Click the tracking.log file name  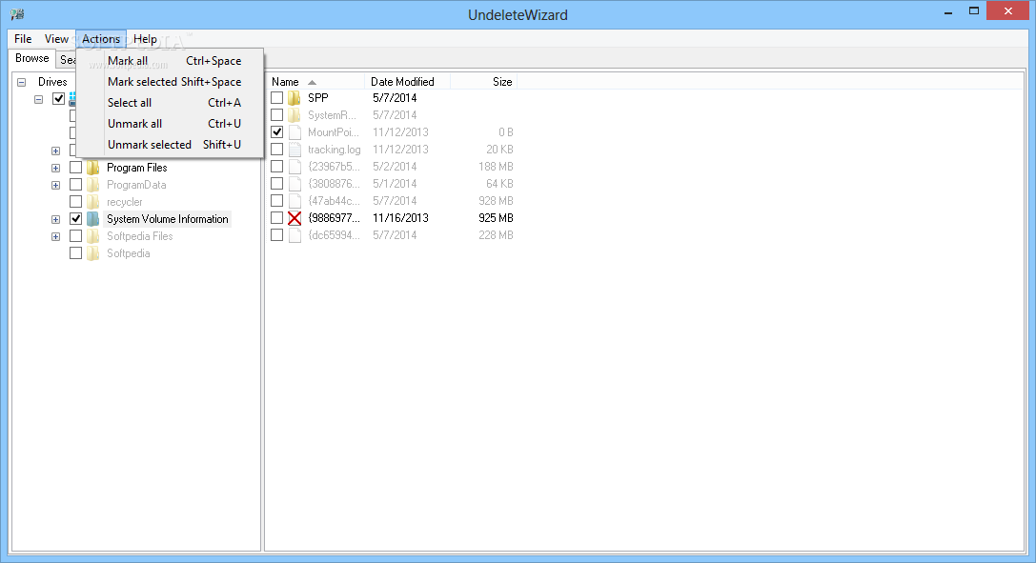point(335,150)
